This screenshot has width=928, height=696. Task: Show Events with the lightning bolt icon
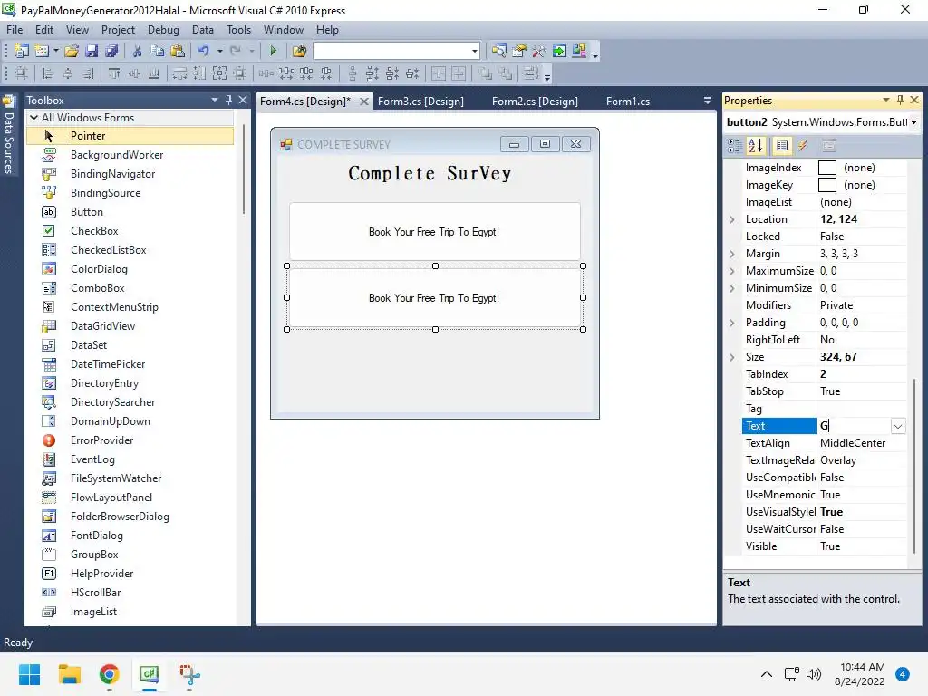(x=803, y=146)
